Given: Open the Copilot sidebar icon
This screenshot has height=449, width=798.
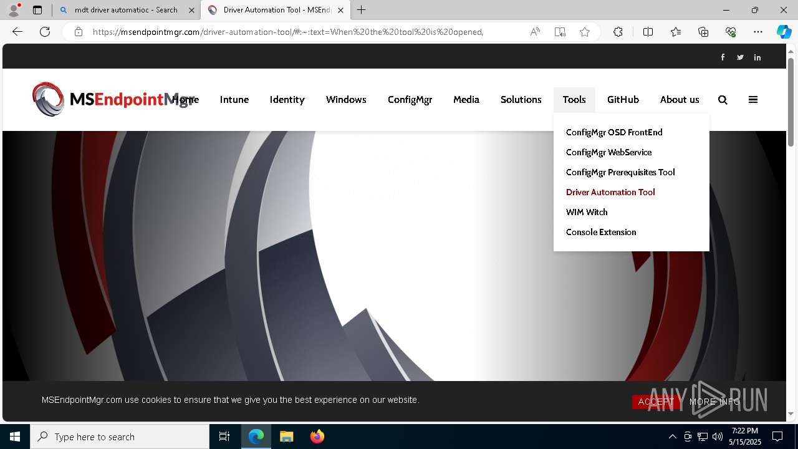Looking at the screenshot, I should click(x=784, y=32).
